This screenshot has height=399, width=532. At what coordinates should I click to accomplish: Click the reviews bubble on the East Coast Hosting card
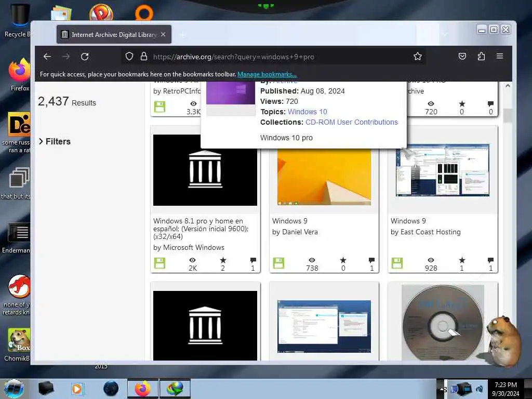tap(490, 260)
